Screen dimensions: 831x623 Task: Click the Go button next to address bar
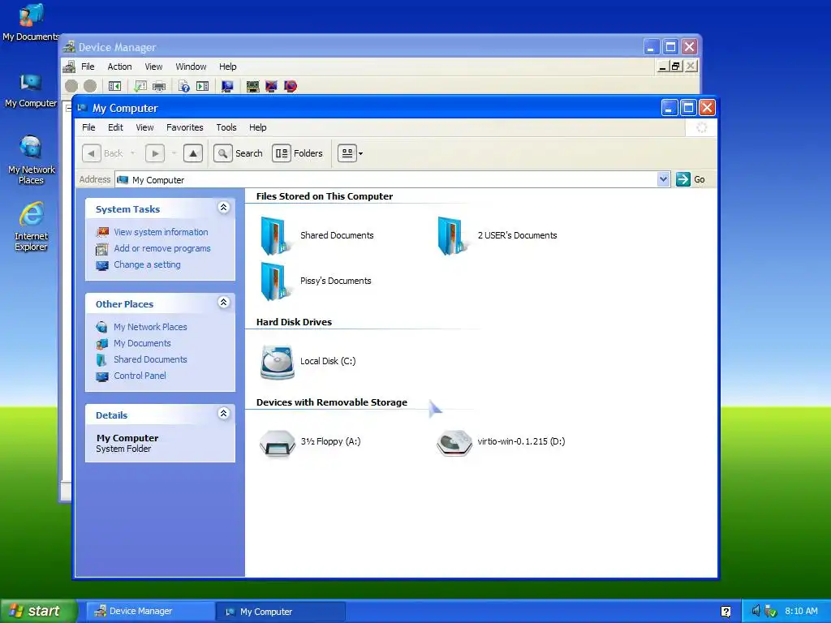(691, 179)
